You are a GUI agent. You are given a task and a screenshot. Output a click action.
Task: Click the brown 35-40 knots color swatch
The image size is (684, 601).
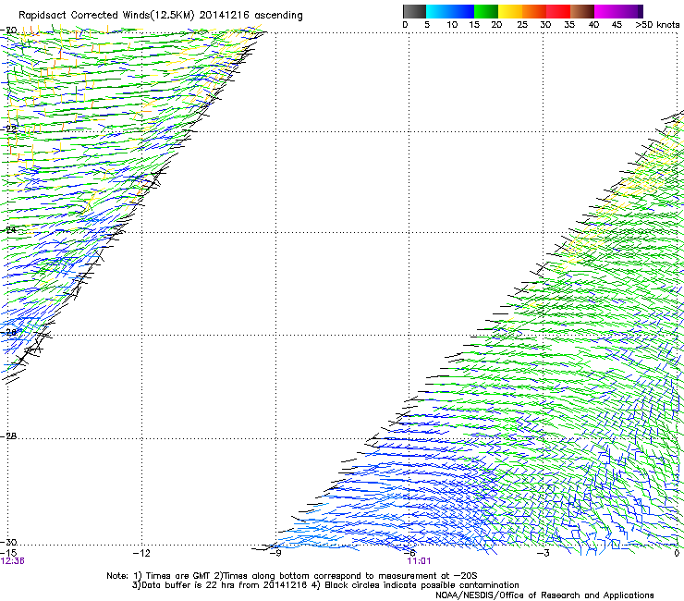tap(582, 11)
